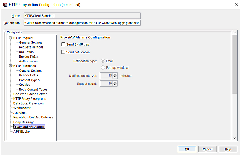The width and height of the screenshot is (241, 156).
Task: Select Request Methods category
Action: click(x=31, y=47)
